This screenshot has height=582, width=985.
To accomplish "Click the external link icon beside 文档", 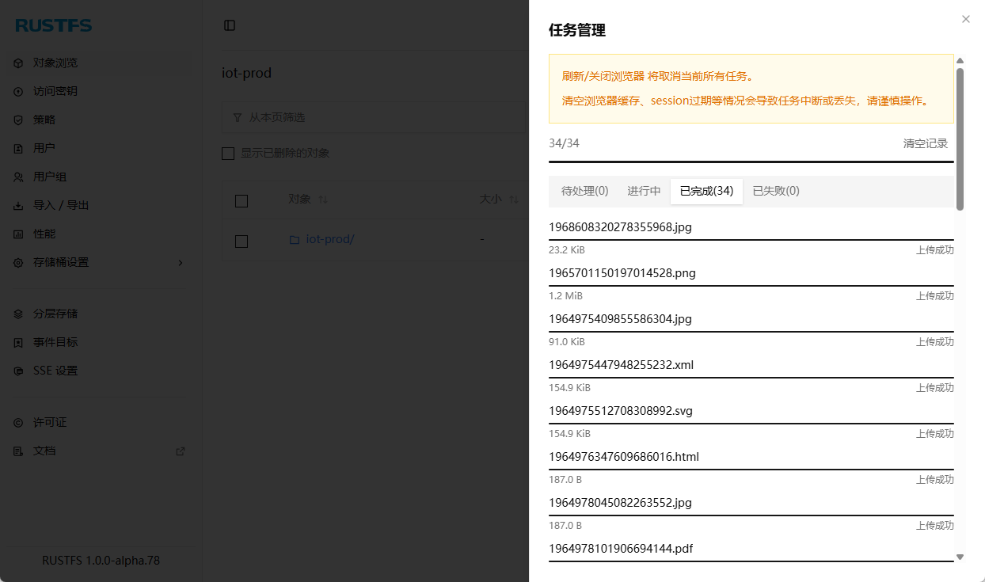I will pyautogui.click(x=180, y=451).
